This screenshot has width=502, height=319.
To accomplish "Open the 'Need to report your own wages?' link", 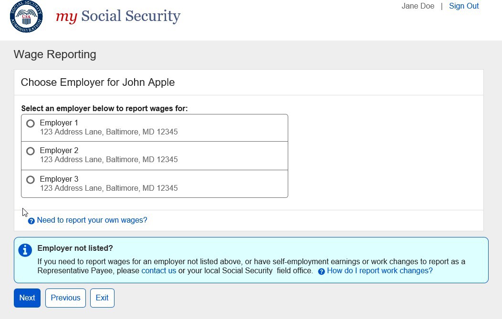I will tap(92, 220).
